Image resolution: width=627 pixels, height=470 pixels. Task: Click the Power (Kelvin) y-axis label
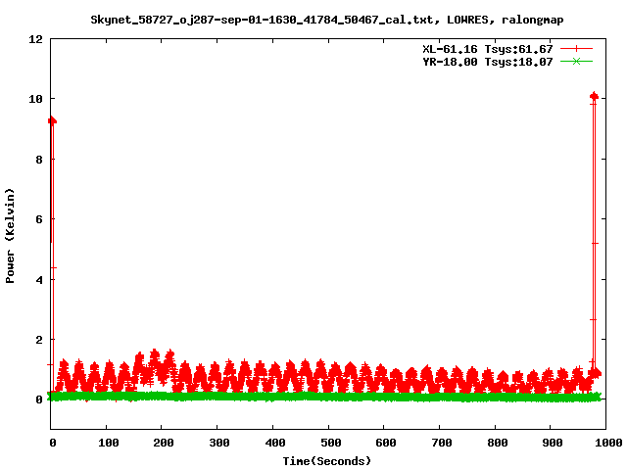click(10, 236)
